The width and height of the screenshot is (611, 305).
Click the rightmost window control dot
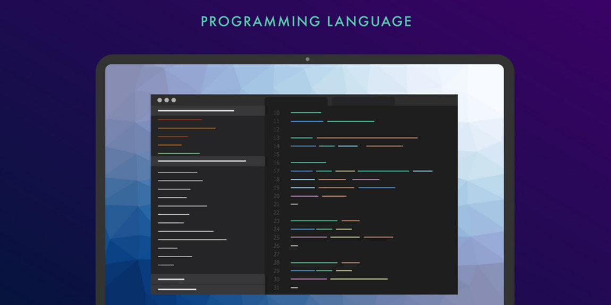click(174, 100)
